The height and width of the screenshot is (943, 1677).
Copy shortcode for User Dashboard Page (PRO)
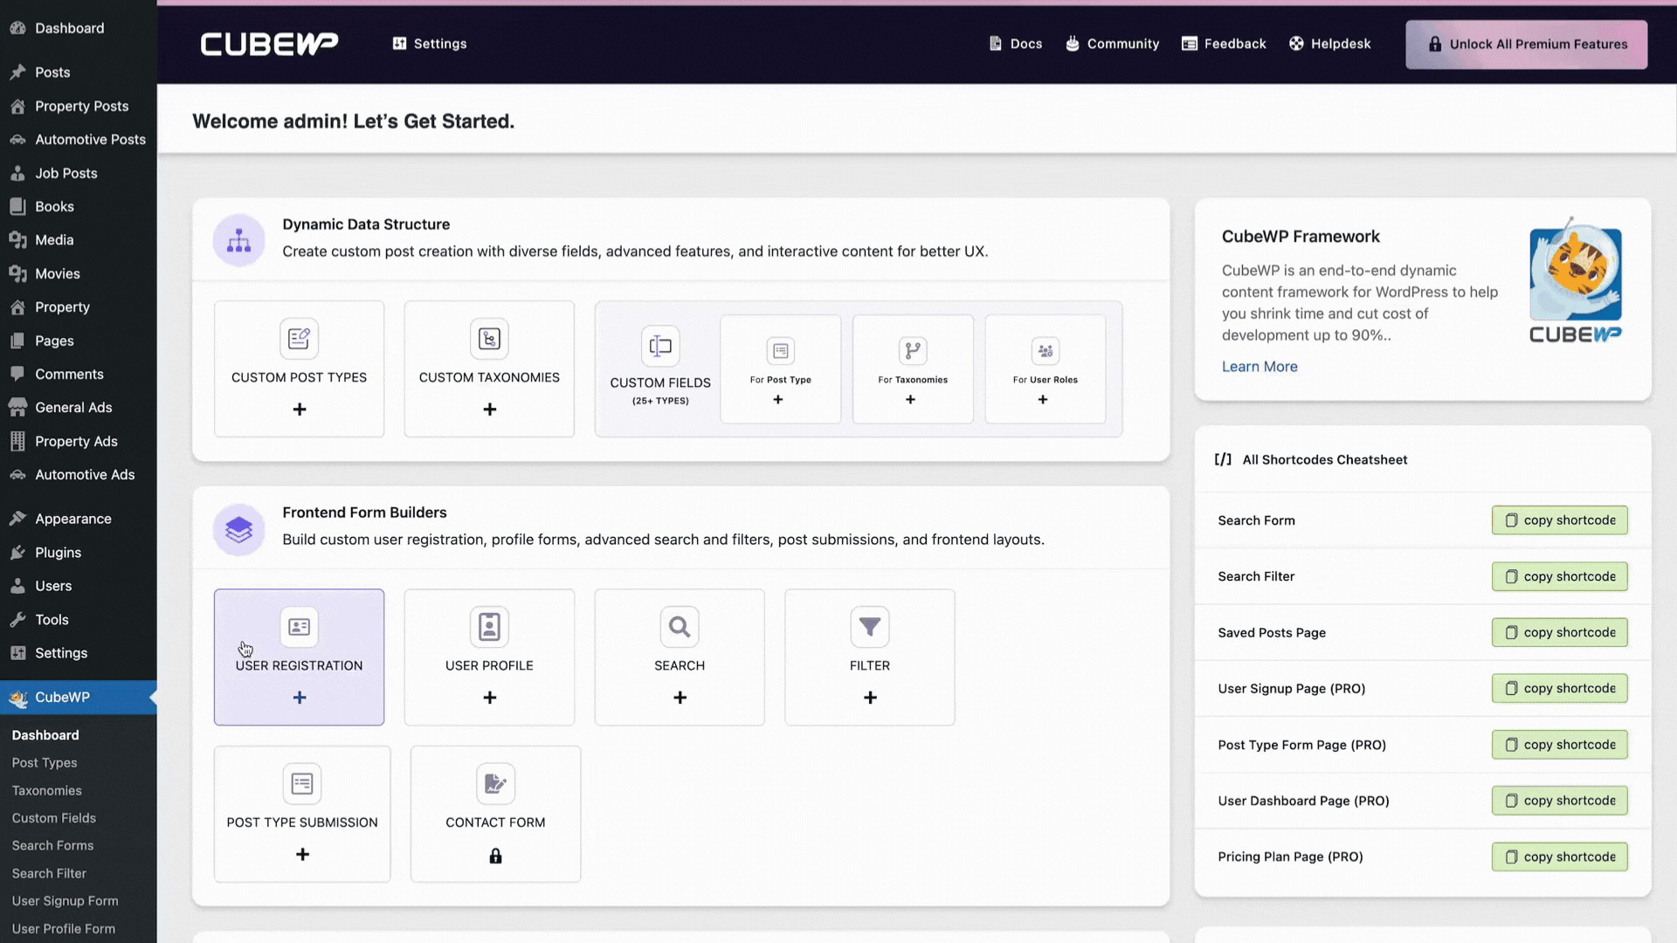[1560, 801]
